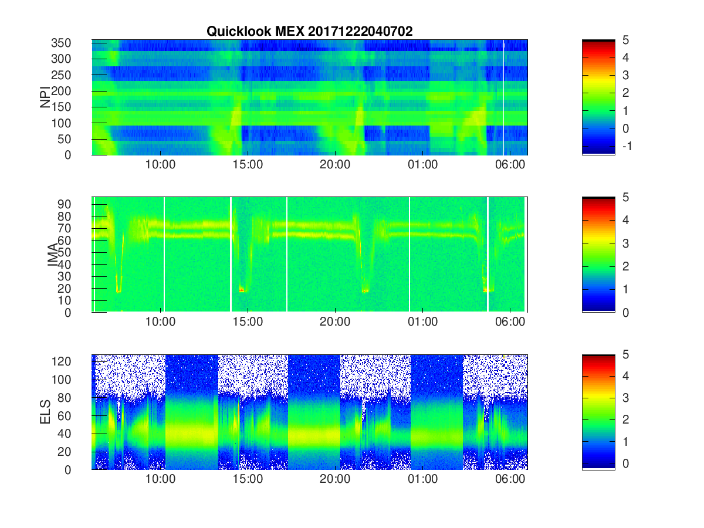Click the 4 tick on IMA colorbar
The height and width of the screenshot is (528, 704).
coord(626,220)
